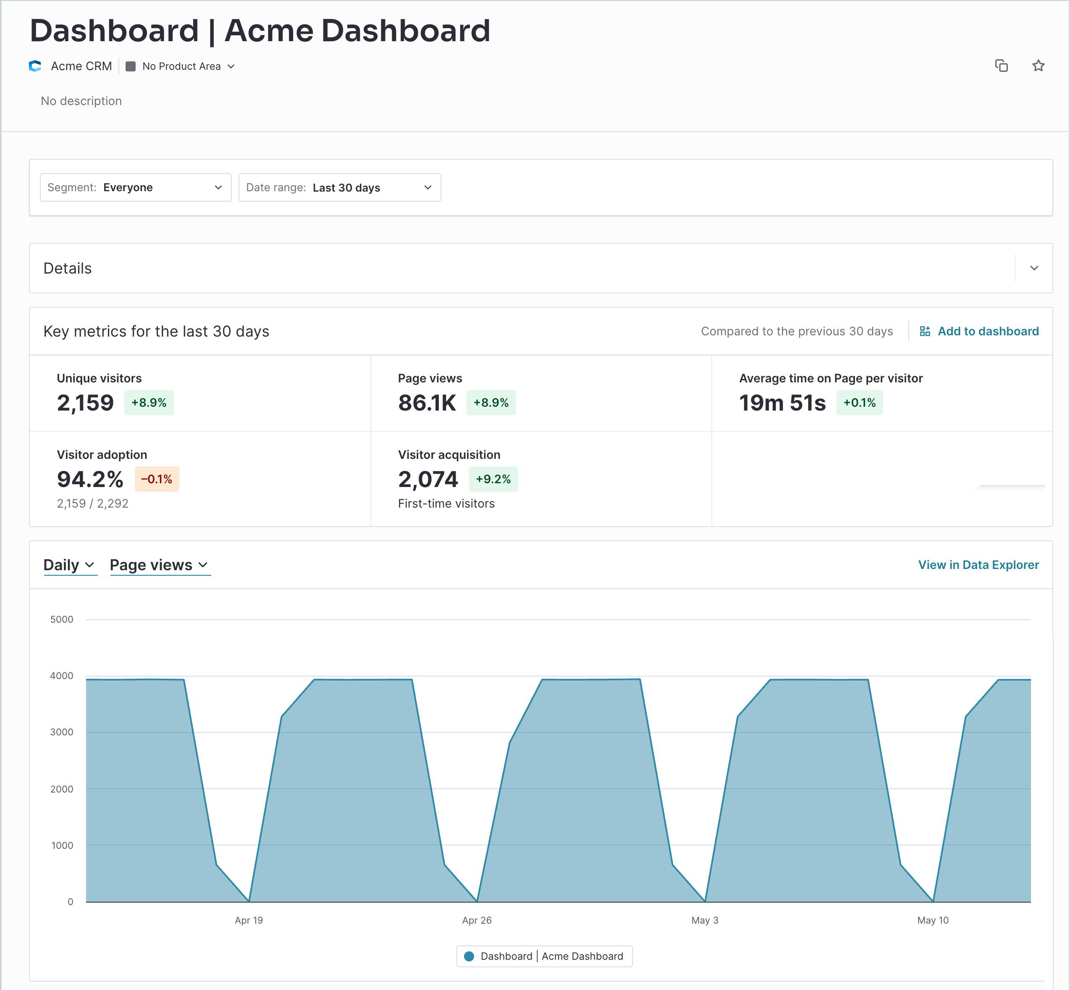Click the Dashboard | Acme Dashboard page title
The image size is (1070, 990).
[x=260, y=31]
